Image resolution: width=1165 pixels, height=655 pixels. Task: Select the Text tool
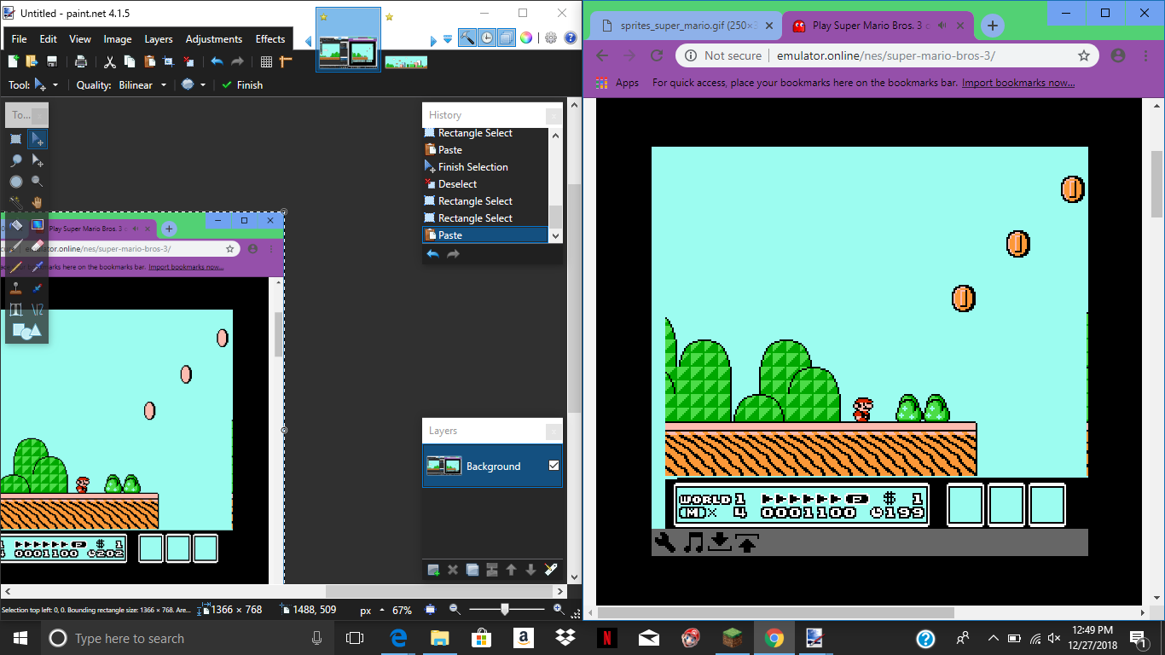tap(16, 310)
